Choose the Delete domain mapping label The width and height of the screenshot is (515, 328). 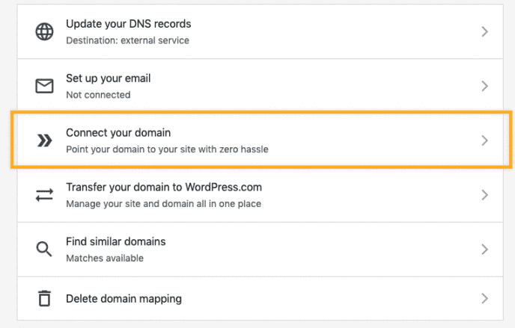[x=124, y=299]
